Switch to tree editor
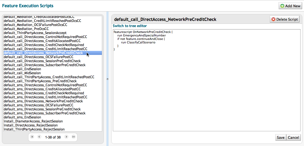 coord(130,26)
